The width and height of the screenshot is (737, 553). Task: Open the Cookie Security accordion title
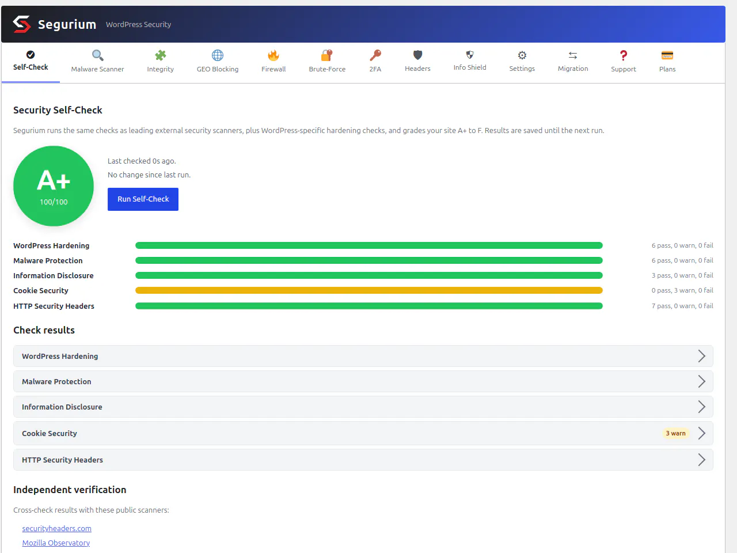tap(50, 434)
